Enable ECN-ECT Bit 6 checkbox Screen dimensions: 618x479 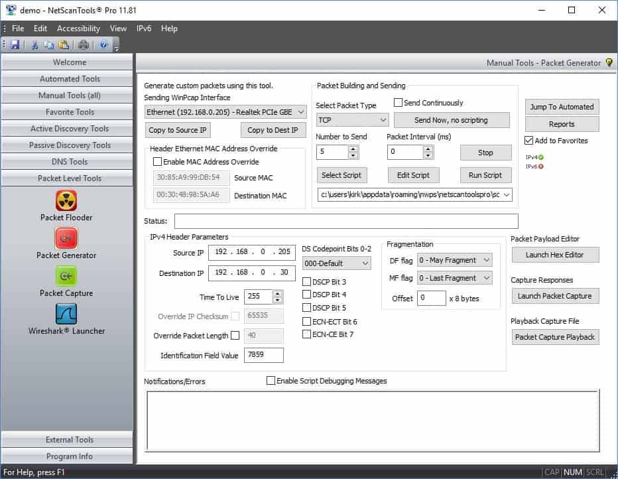pyautogui.click(x=306, y=321)
